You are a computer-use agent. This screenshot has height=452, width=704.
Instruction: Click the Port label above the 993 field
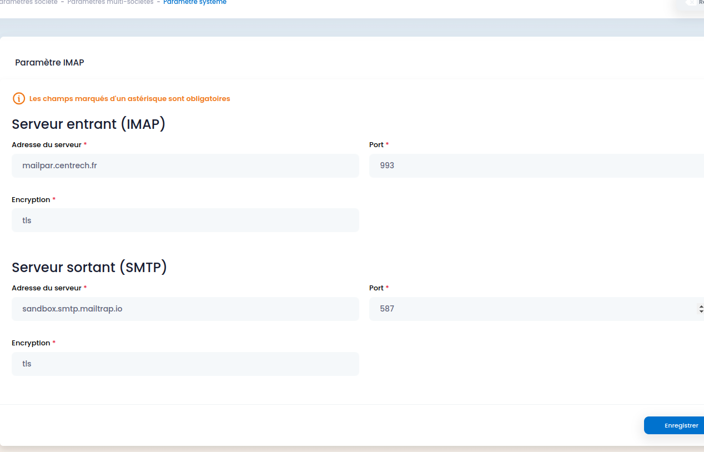click(376, 145)
